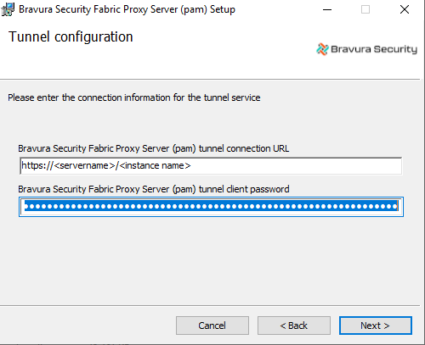Viewport: 425px width, 345px height.
Task: Click the tunnel connection URL label
Action: (154, 148)
